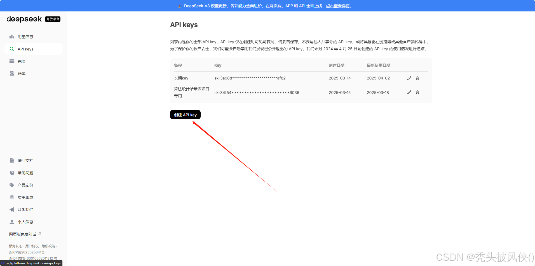
Task: Click the 创建 API key button
Action: (185, 115)
